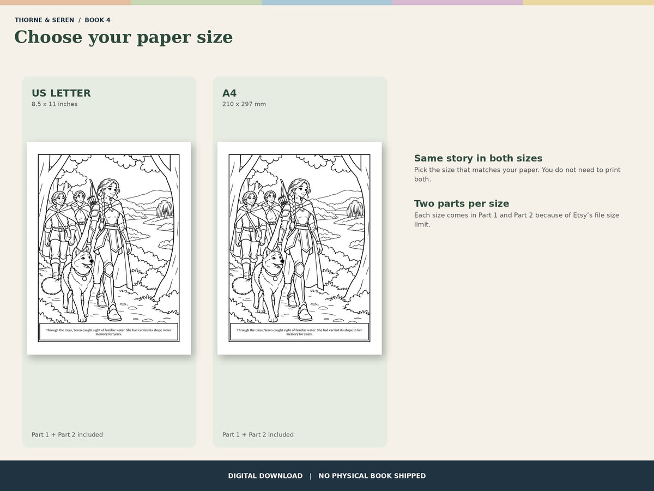Image resolution: width=654 pixels, height=491 pixels.
Task: Click the 'US LETTER' card title
Action: 61,93
